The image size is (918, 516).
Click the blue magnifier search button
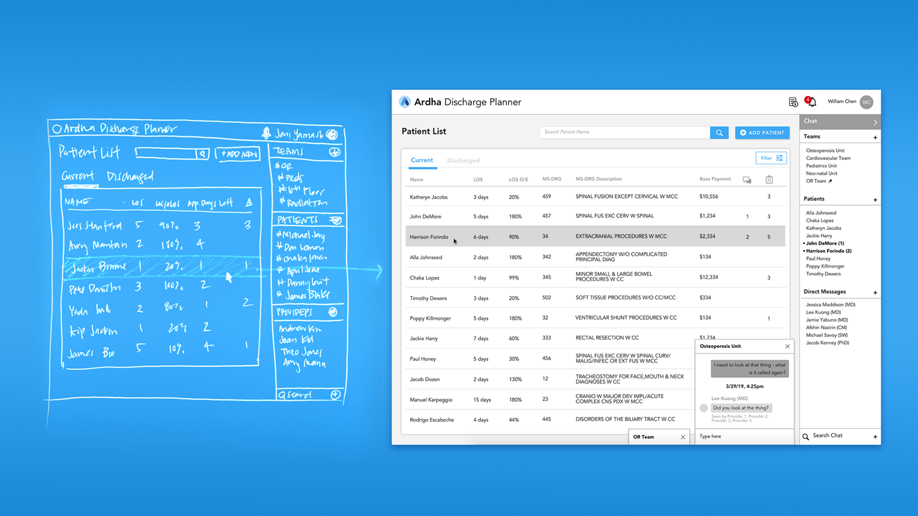(x=719, y=133)
